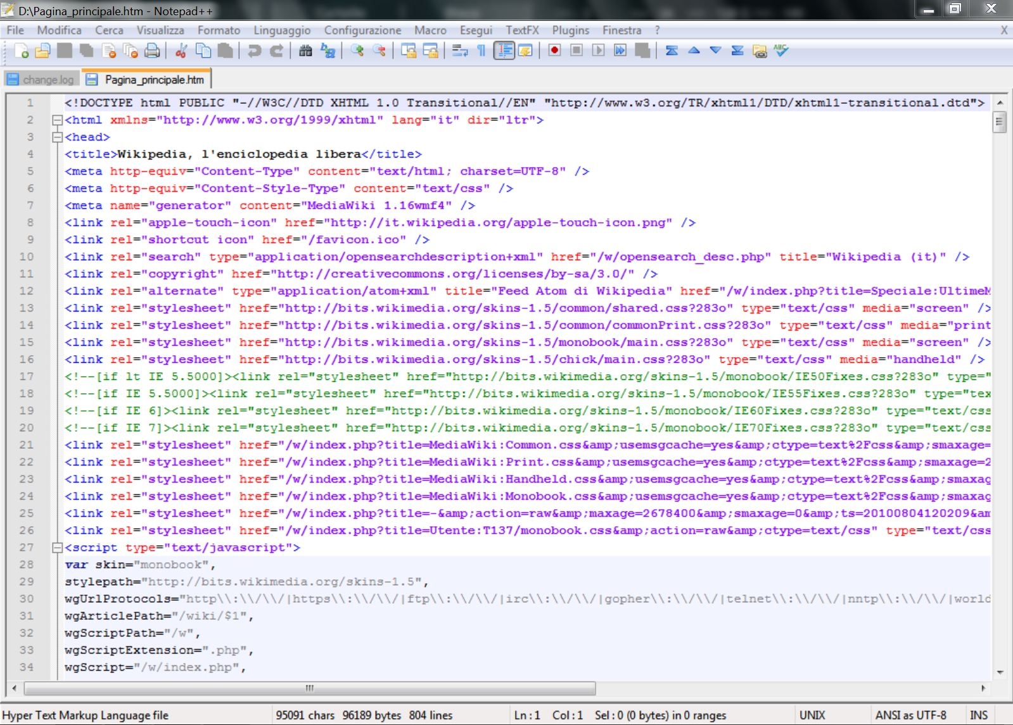Start macro recording with red record icon

click(554, 51)
